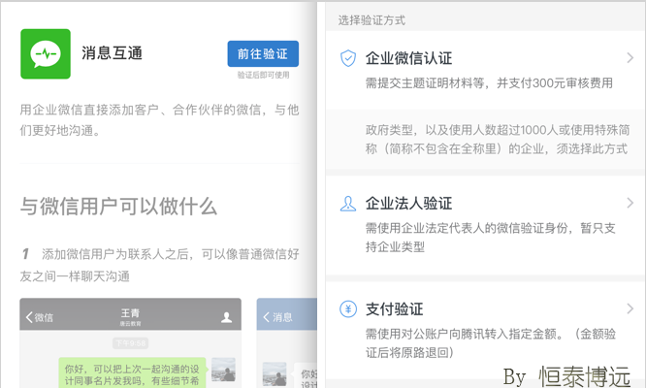Choose the 支付验证 option
Image resolution: width=646 pixels, height=388 pixels.
tap(485, 331)
